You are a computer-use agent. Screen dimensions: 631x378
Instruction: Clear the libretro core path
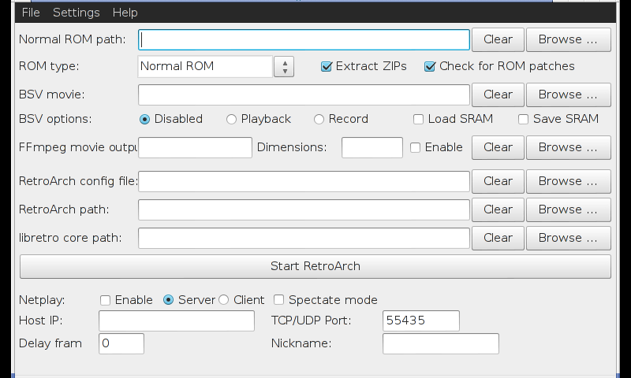point(498,238)
